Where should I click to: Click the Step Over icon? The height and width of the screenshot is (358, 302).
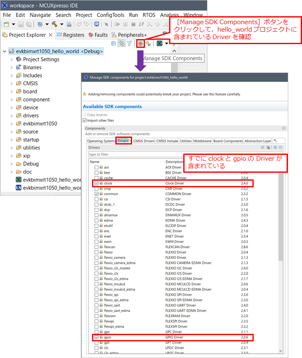click(x=157, y=24)
